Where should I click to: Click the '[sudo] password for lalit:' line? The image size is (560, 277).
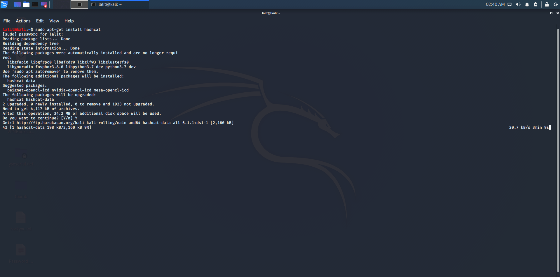coord(33,34)
